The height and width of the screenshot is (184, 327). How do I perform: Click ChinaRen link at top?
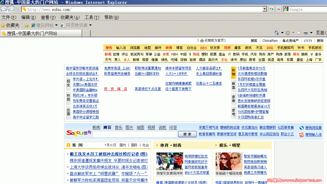tap(270, 41)
